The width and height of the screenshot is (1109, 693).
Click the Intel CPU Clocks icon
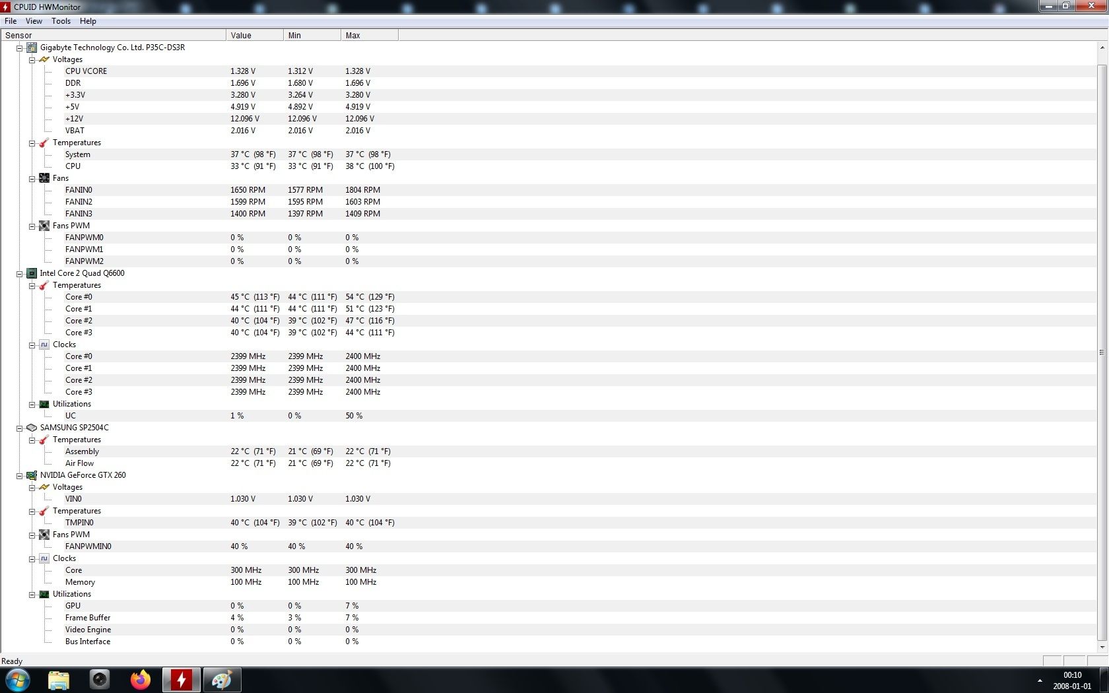pos(44,345)
